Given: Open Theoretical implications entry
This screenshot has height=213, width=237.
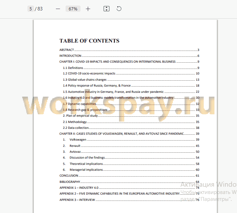Looking at the screenshot, I should [131, 164].
